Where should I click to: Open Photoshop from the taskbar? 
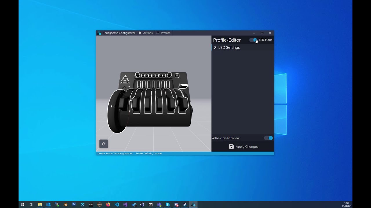click(x=74, y=205)
